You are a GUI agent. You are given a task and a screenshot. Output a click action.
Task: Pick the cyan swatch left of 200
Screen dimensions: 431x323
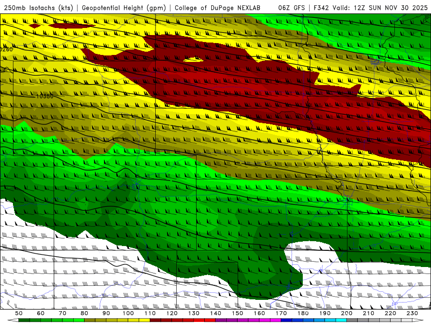(x=341, y=320)
